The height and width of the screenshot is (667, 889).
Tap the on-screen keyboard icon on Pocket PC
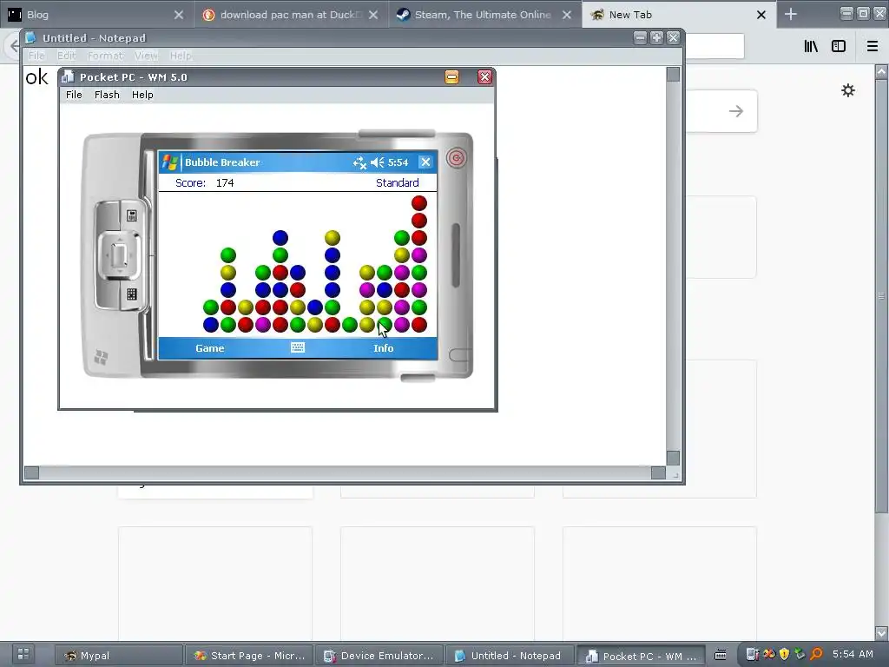[x=298, y=347]
